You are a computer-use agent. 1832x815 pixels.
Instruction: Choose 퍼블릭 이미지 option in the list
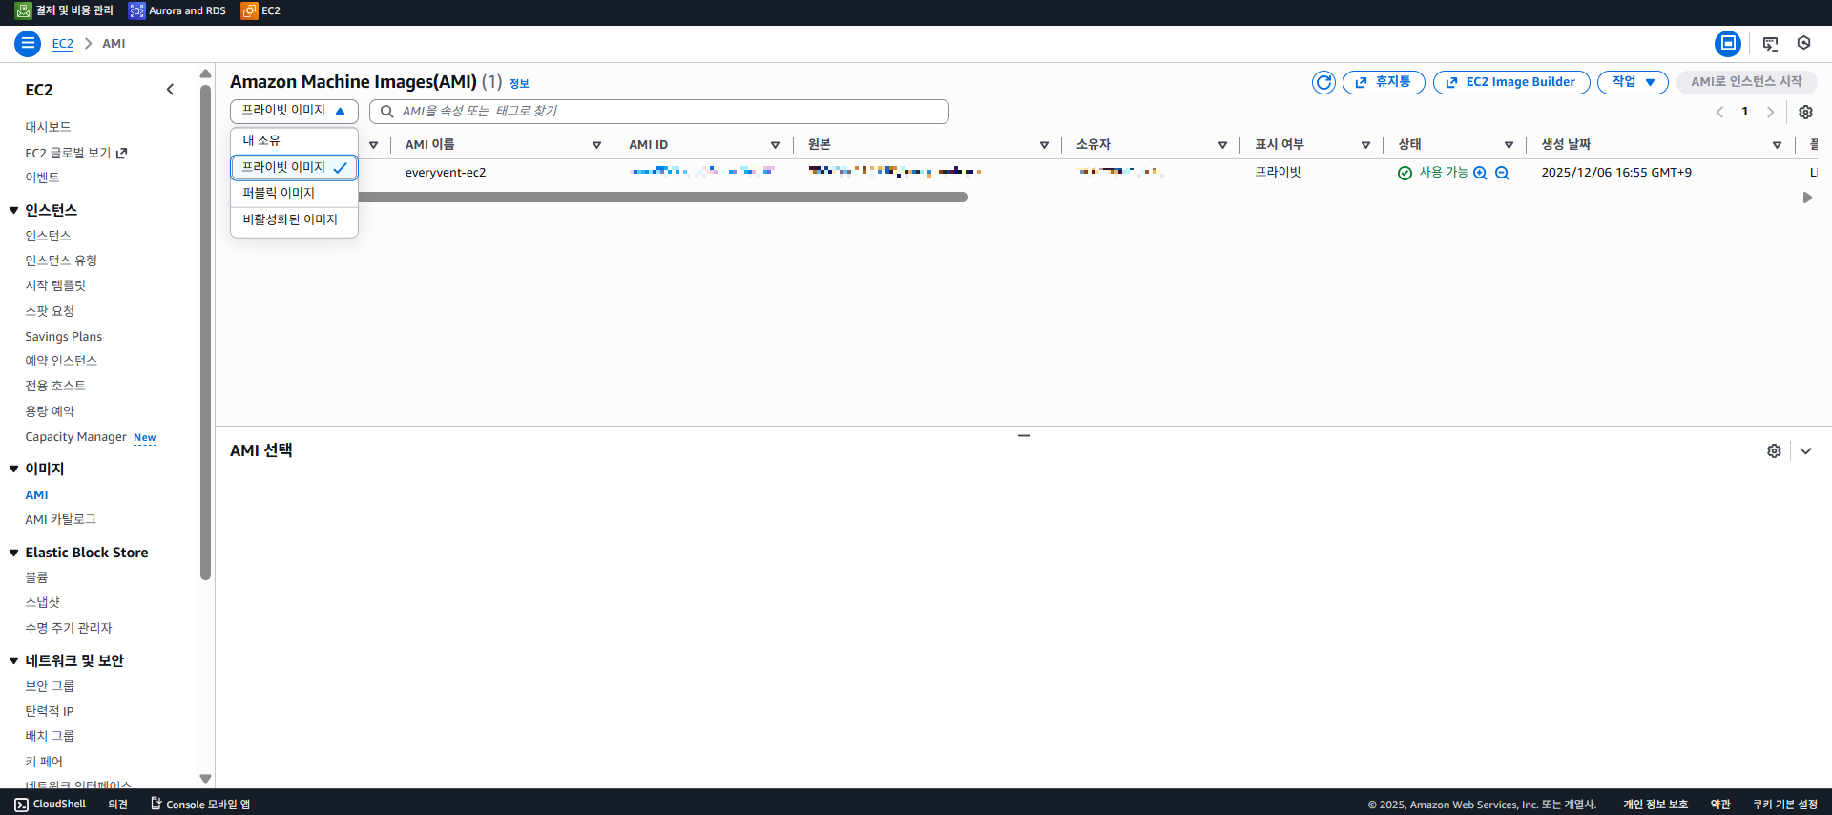tap(294, 193)
